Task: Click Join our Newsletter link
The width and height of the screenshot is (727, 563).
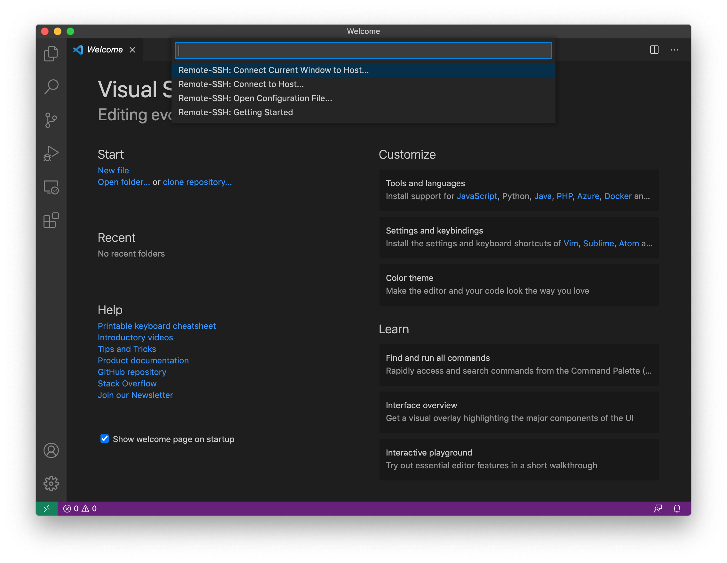Action: pos(135,395)
